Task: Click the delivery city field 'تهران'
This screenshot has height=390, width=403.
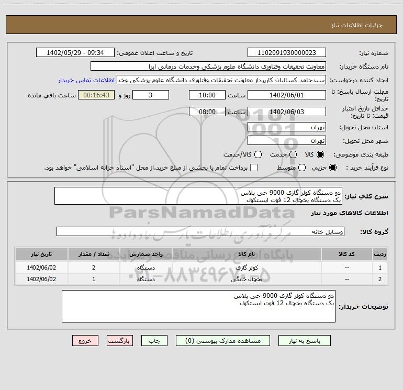Action: click(287, 141)
